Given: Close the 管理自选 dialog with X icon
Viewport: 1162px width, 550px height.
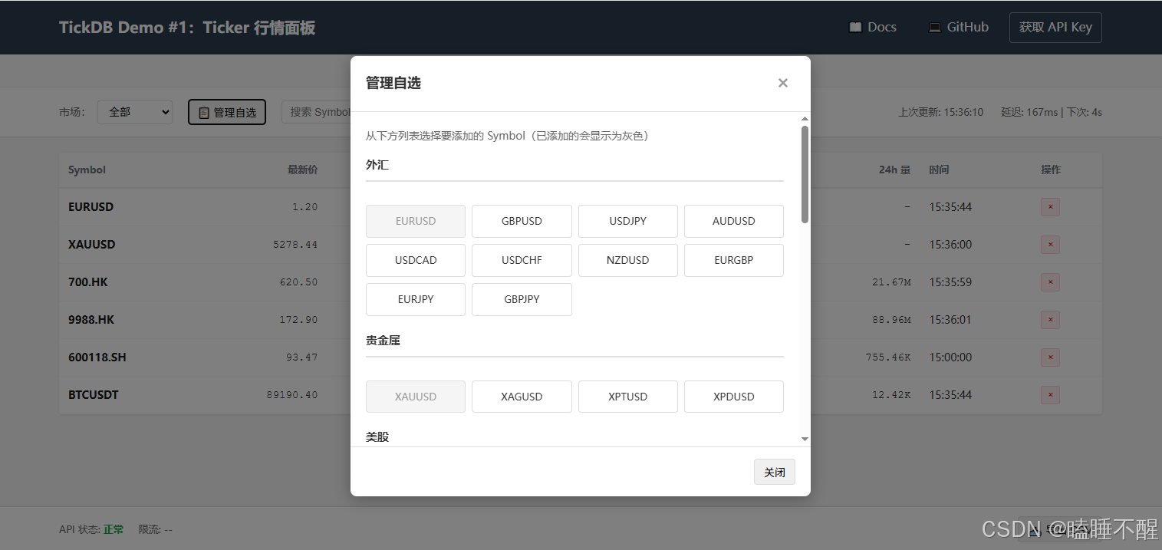Looking at the screenshot, I should click(x=782, y=83).
